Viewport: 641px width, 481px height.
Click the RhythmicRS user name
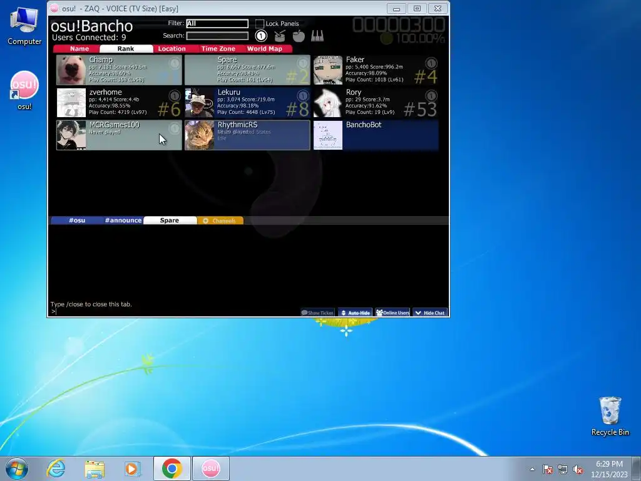[237, 125]
